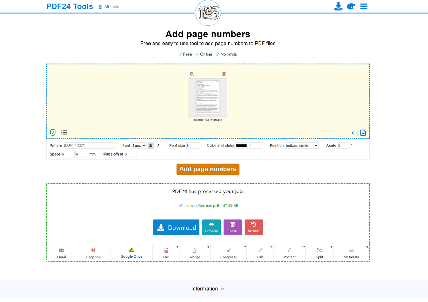Save result to Dropbox
The height and width of the screenshot is (302, 428).
tap(93, 253)
